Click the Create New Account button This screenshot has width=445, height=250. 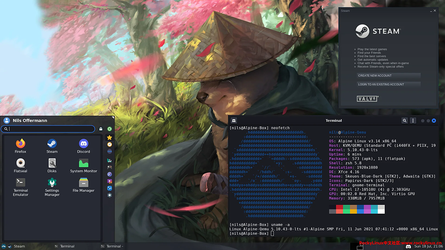tap(388, 75)
